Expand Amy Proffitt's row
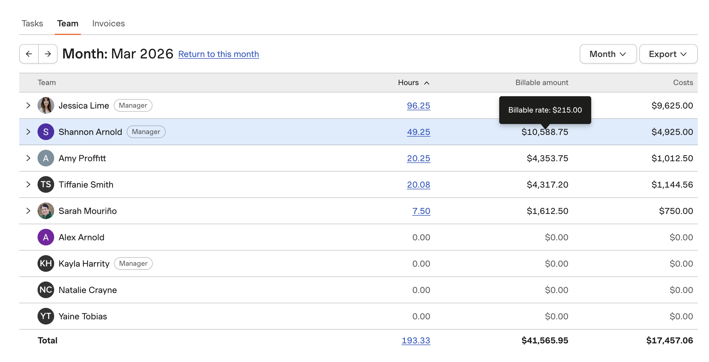709x362 pixels. point(28,158)
